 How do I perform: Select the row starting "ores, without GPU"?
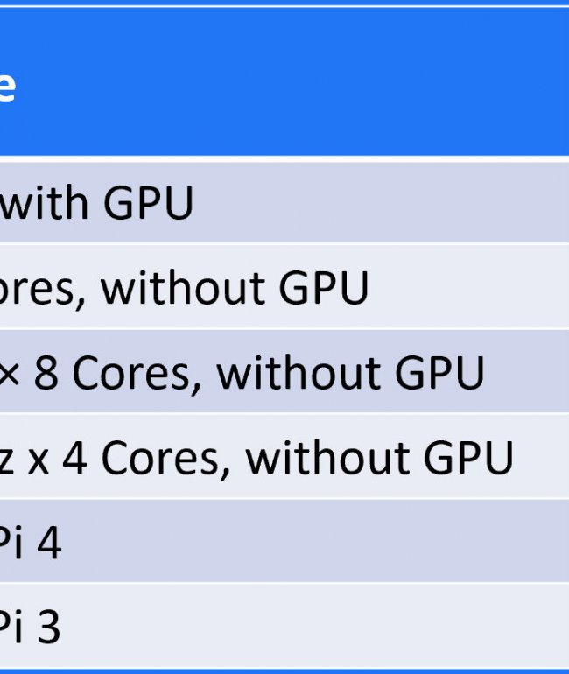coord(284,287)
